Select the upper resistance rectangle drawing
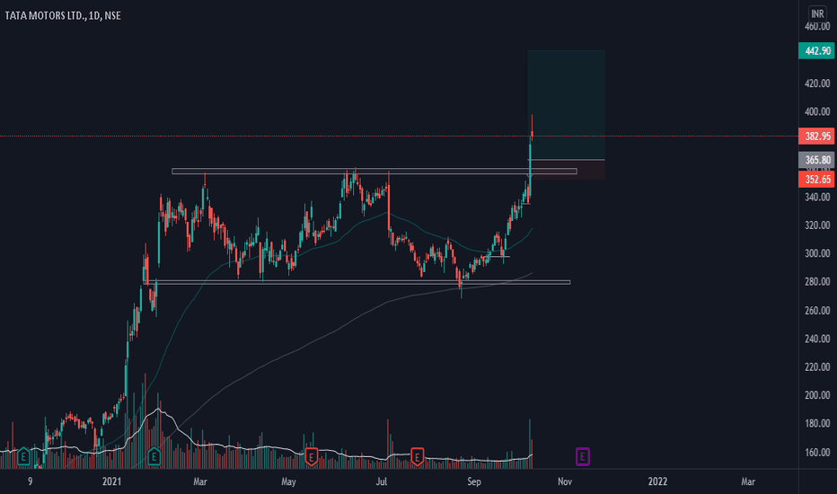 (x=374, y=172)
